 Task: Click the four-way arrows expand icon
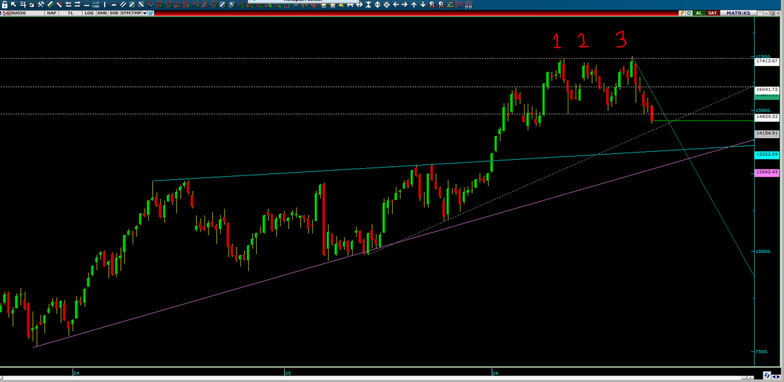click(x=386, y=5)
